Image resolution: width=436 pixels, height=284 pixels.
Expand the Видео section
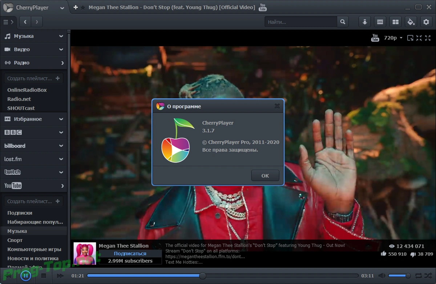[33, 49]
